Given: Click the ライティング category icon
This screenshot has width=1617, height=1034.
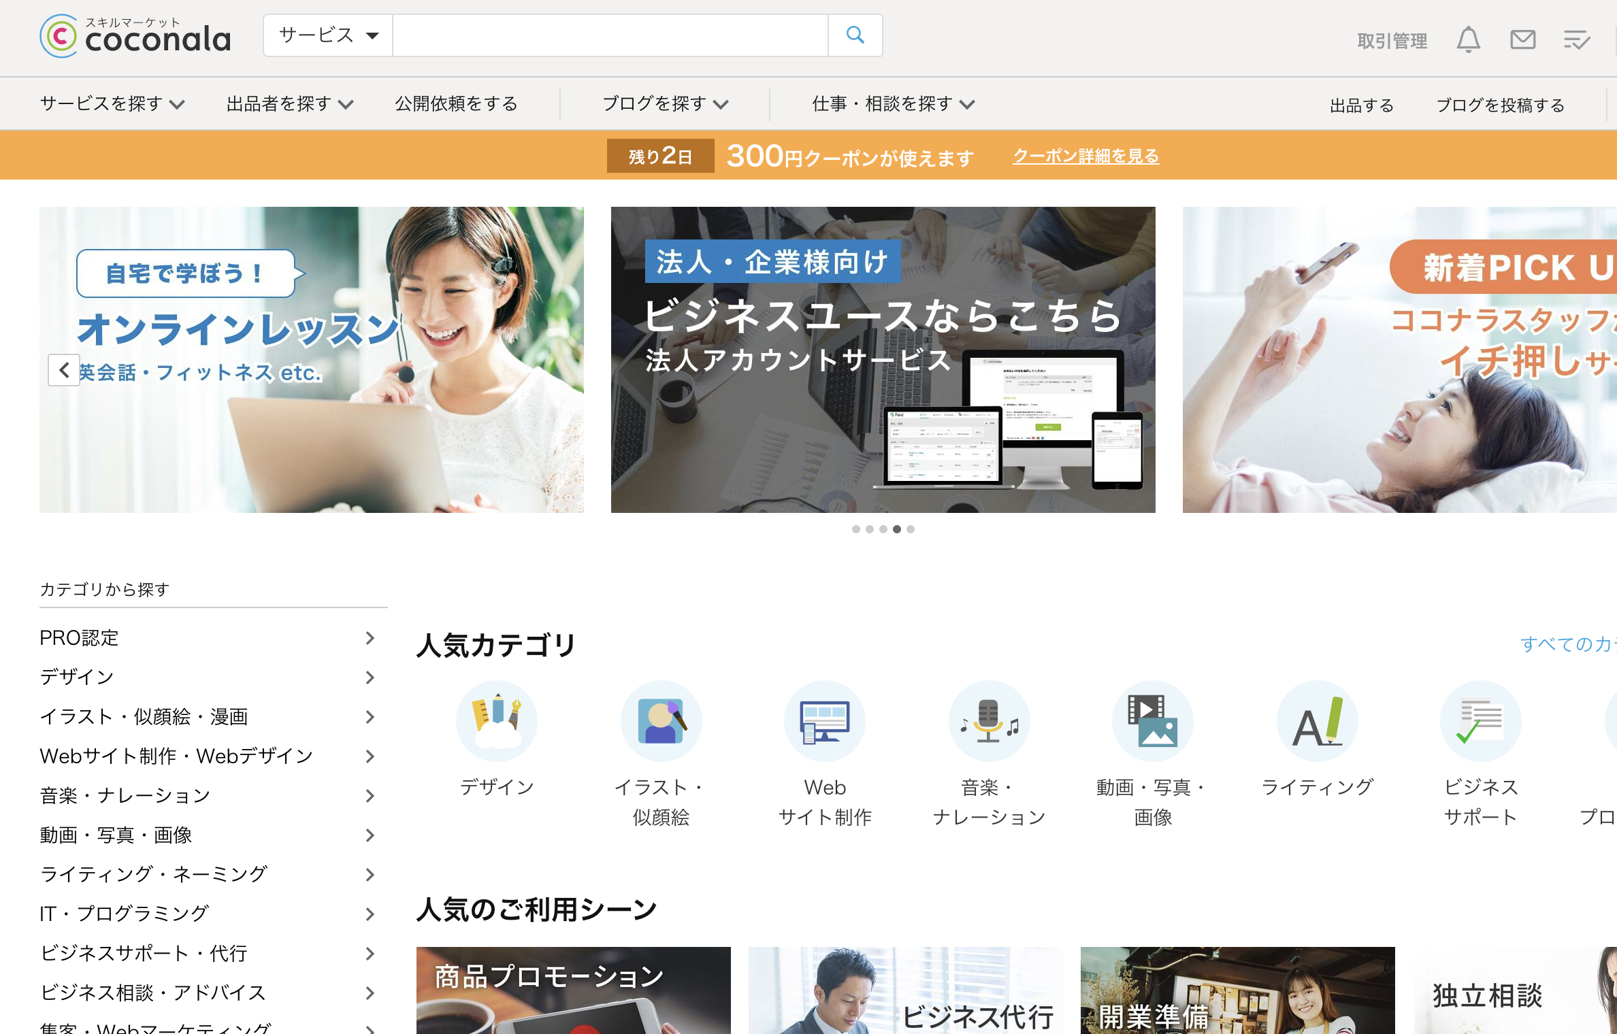Looking at the screenshot, I should click(x=1317, y=721).
